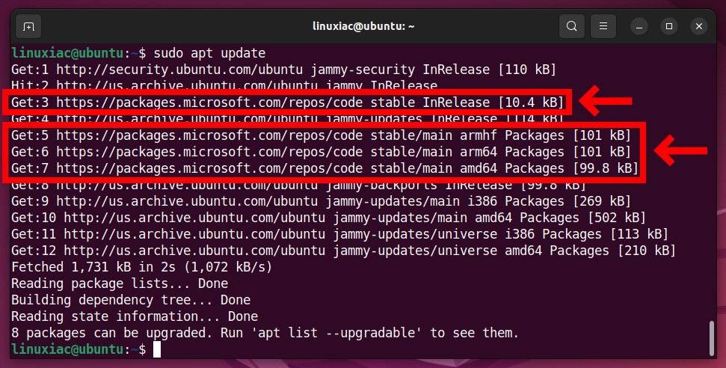The height and width of the screenshot is (368, 726).
Task: Click the terminal cursor at the prompt
Action: coord(157,349)
